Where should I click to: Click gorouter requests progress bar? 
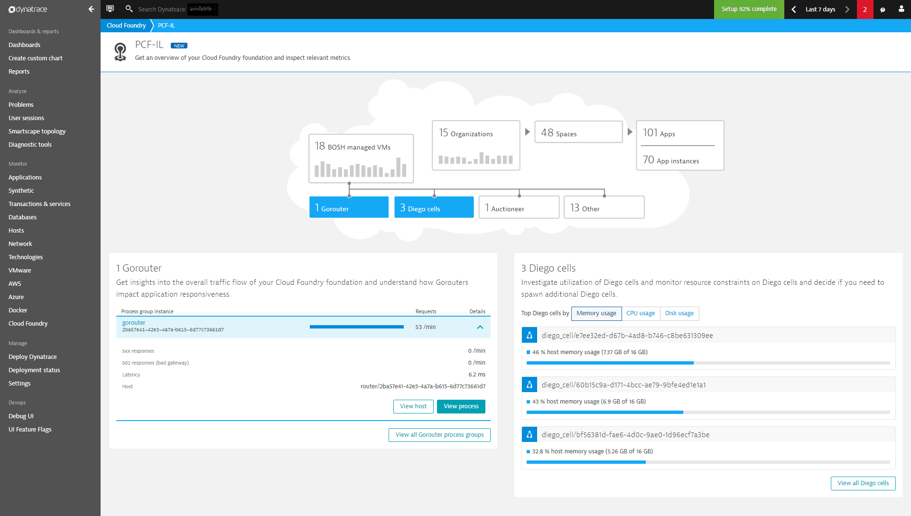(357, 327)
